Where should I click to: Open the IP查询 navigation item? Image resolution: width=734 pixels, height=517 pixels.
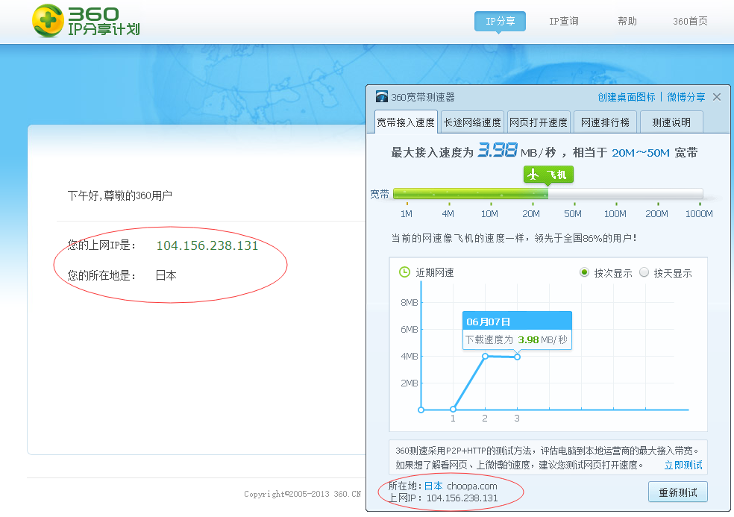point(564,21)
